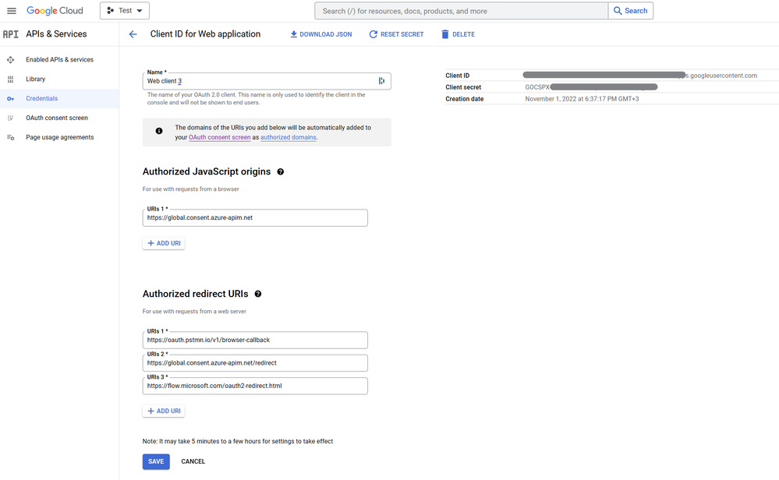Open Enabled APIs & services
The width and height of the screenshot is (779, 480).
(59, 59)
